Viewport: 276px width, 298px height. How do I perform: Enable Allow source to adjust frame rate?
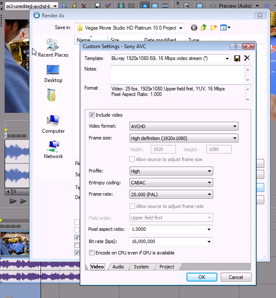[x=132, y=206]
